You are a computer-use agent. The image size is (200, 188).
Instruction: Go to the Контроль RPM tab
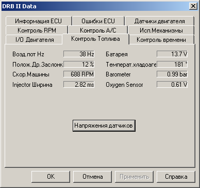(x=37, y=30)
